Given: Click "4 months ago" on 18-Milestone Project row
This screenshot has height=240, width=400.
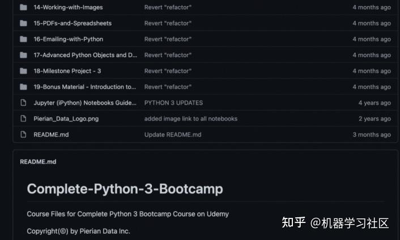Looking at the screenshot, I should [x=372, y=71].
